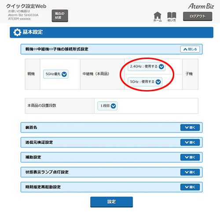Click the Aterm Biz logo

[201, 6]
